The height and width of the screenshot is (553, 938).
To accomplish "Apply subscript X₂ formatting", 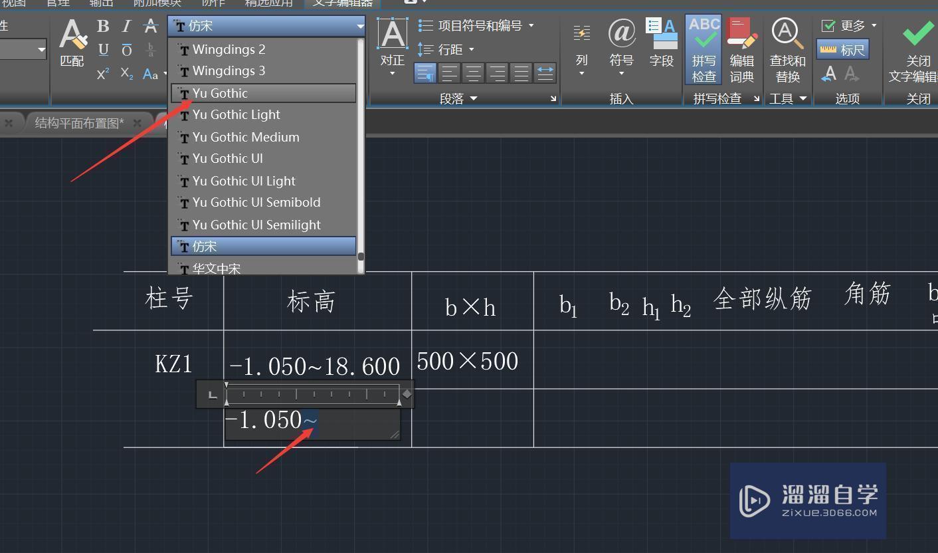I will (x=127, y=74).
